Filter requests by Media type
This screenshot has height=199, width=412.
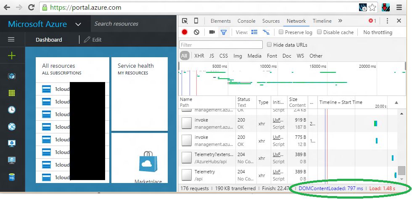point(254,56)
